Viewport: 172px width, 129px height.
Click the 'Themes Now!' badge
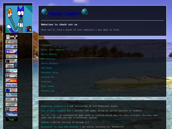(11, 95)
